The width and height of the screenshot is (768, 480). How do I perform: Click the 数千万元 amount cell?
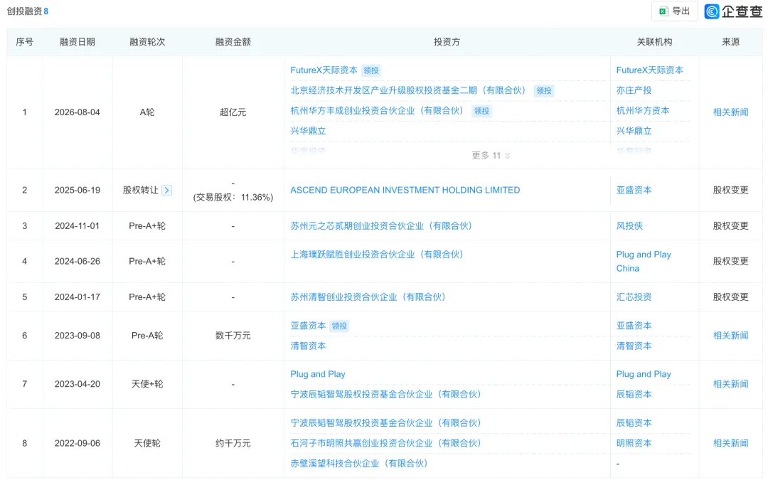(233, 336)
